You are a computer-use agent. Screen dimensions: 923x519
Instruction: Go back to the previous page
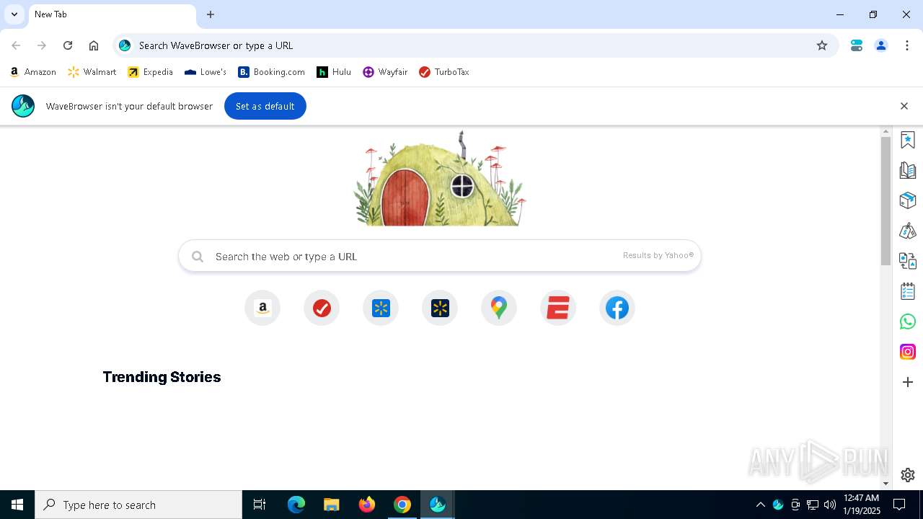pos(16,45)
